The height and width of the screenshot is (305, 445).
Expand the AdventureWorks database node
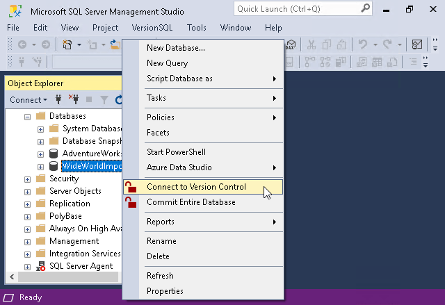(x=40, y=154)
